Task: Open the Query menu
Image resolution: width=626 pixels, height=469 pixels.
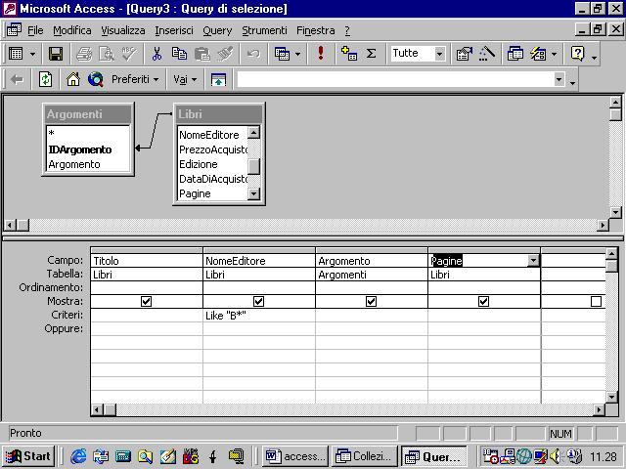Action: pos(217,30)
